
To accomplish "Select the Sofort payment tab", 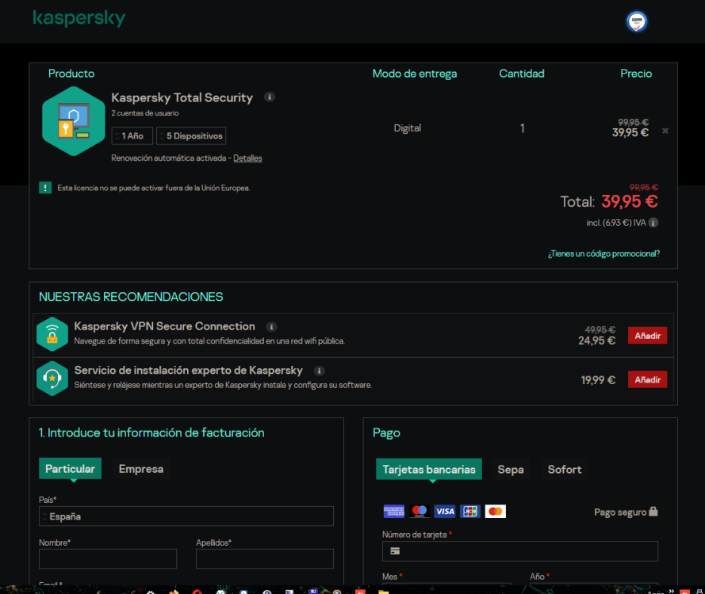I will coord(565,469).
